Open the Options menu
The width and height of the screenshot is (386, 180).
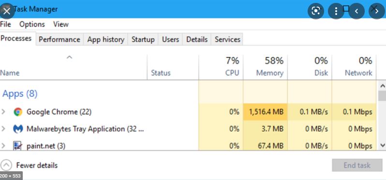[32, 24]
